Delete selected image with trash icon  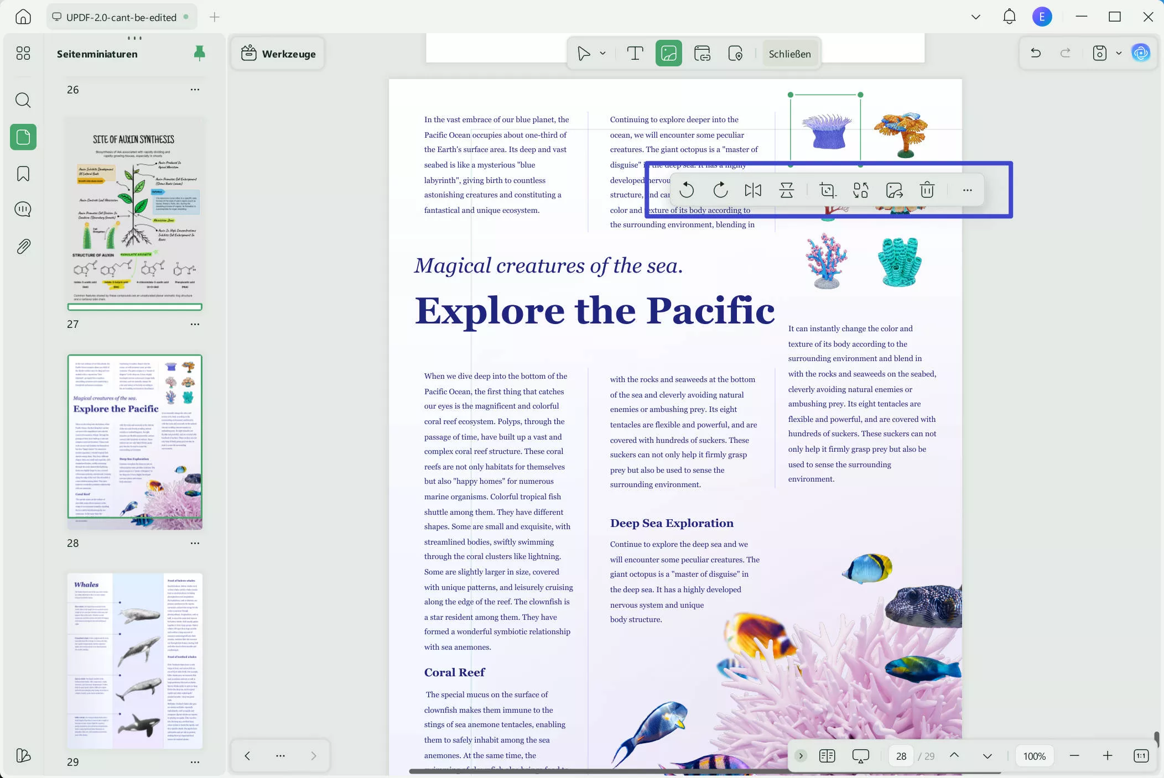[x=927, y=190]
